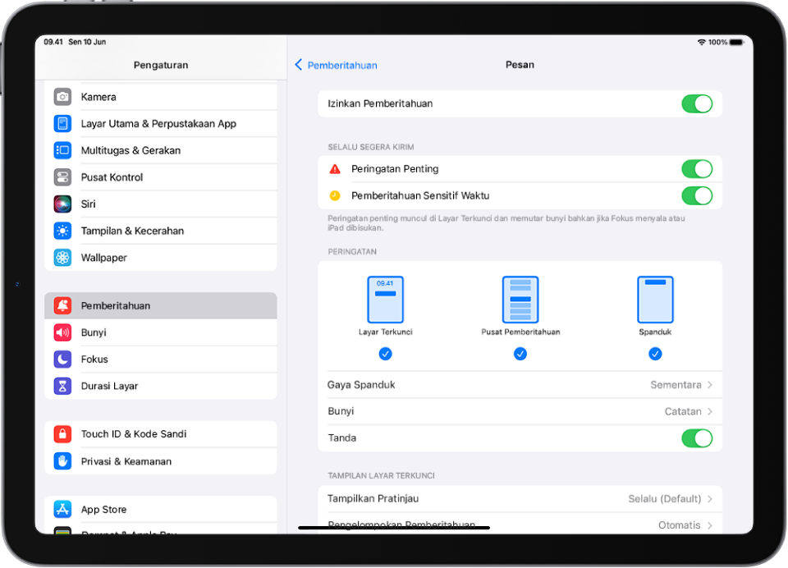Uncheck the Pusat Pemberitahuan checkmark
Image resolution: width=788 pixels, height=568 pixels.
pyautogui.click(x=520, y=354)
